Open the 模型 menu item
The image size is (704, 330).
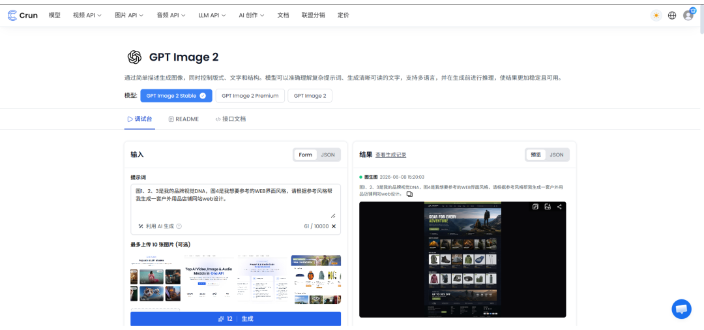(54, 15)
